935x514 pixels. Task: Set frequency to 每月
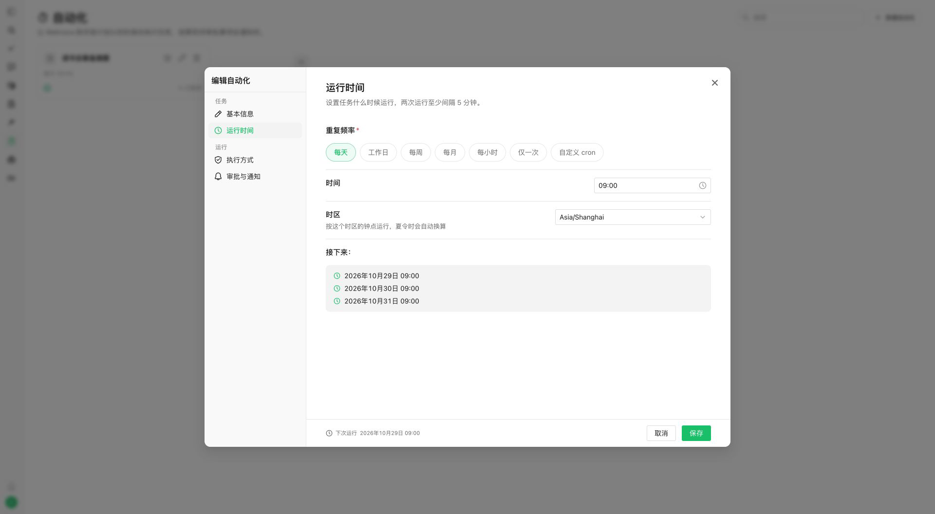pyautogui.click(x=450, y=152)
